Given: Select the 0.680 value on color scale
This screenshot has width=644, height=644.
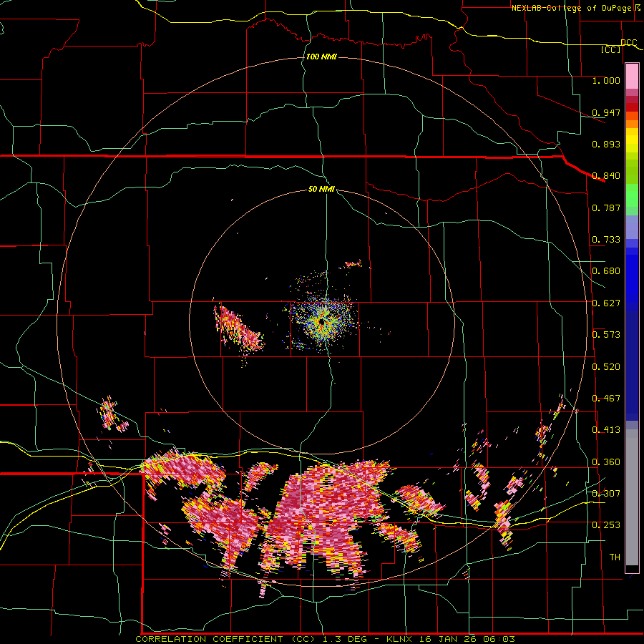Looking at the screenshot, I should click(x=606, y=271).
